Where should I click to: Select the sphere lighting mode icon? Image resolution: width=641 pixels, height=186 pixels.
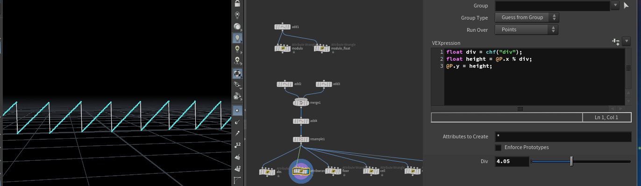237,27
